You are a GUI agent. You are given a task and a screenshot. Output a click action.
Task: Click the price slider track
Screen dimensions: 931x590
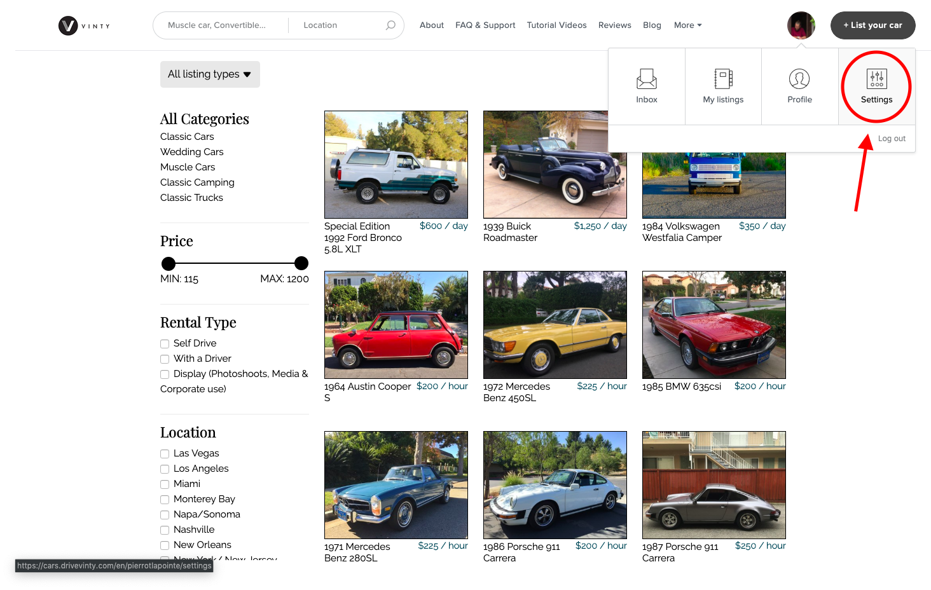click(235, 263)
